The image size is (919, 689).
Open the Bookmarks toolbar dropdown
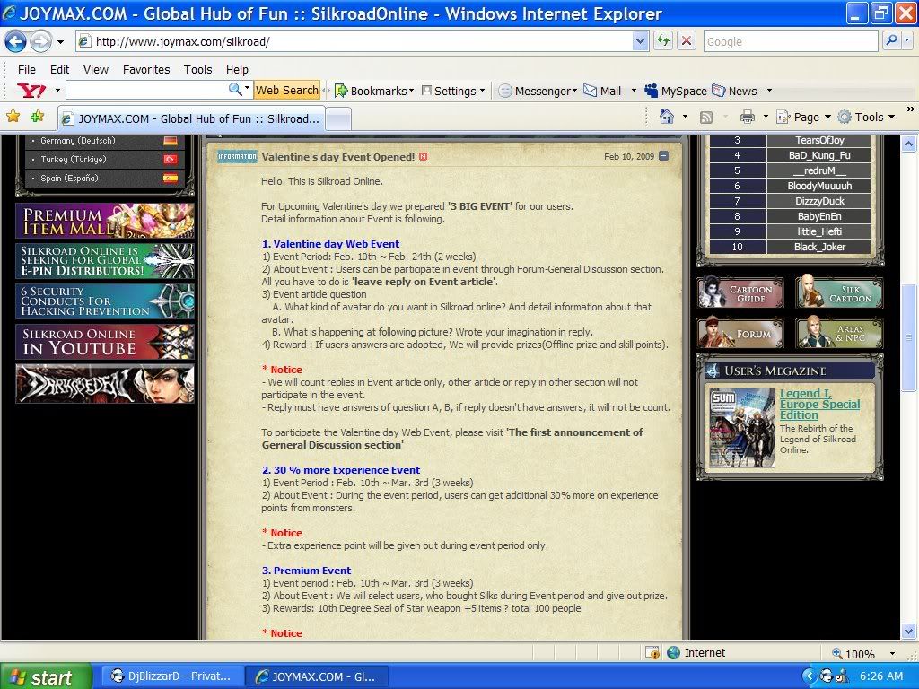[x=374, y=91]
